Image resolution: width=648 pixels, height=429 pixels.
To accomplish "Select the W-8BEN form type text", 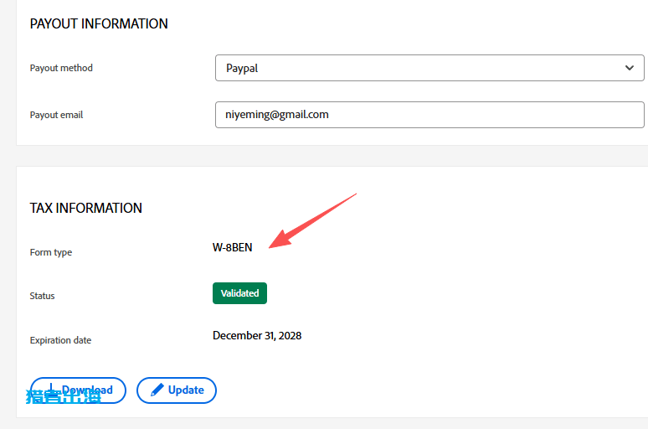I will coord(232,247).
